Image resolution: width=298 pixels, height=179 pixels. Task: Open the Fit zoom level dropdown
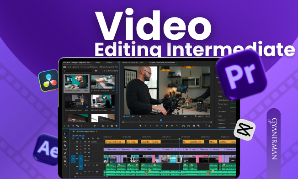pyautogui.click(x=143, y=116)
